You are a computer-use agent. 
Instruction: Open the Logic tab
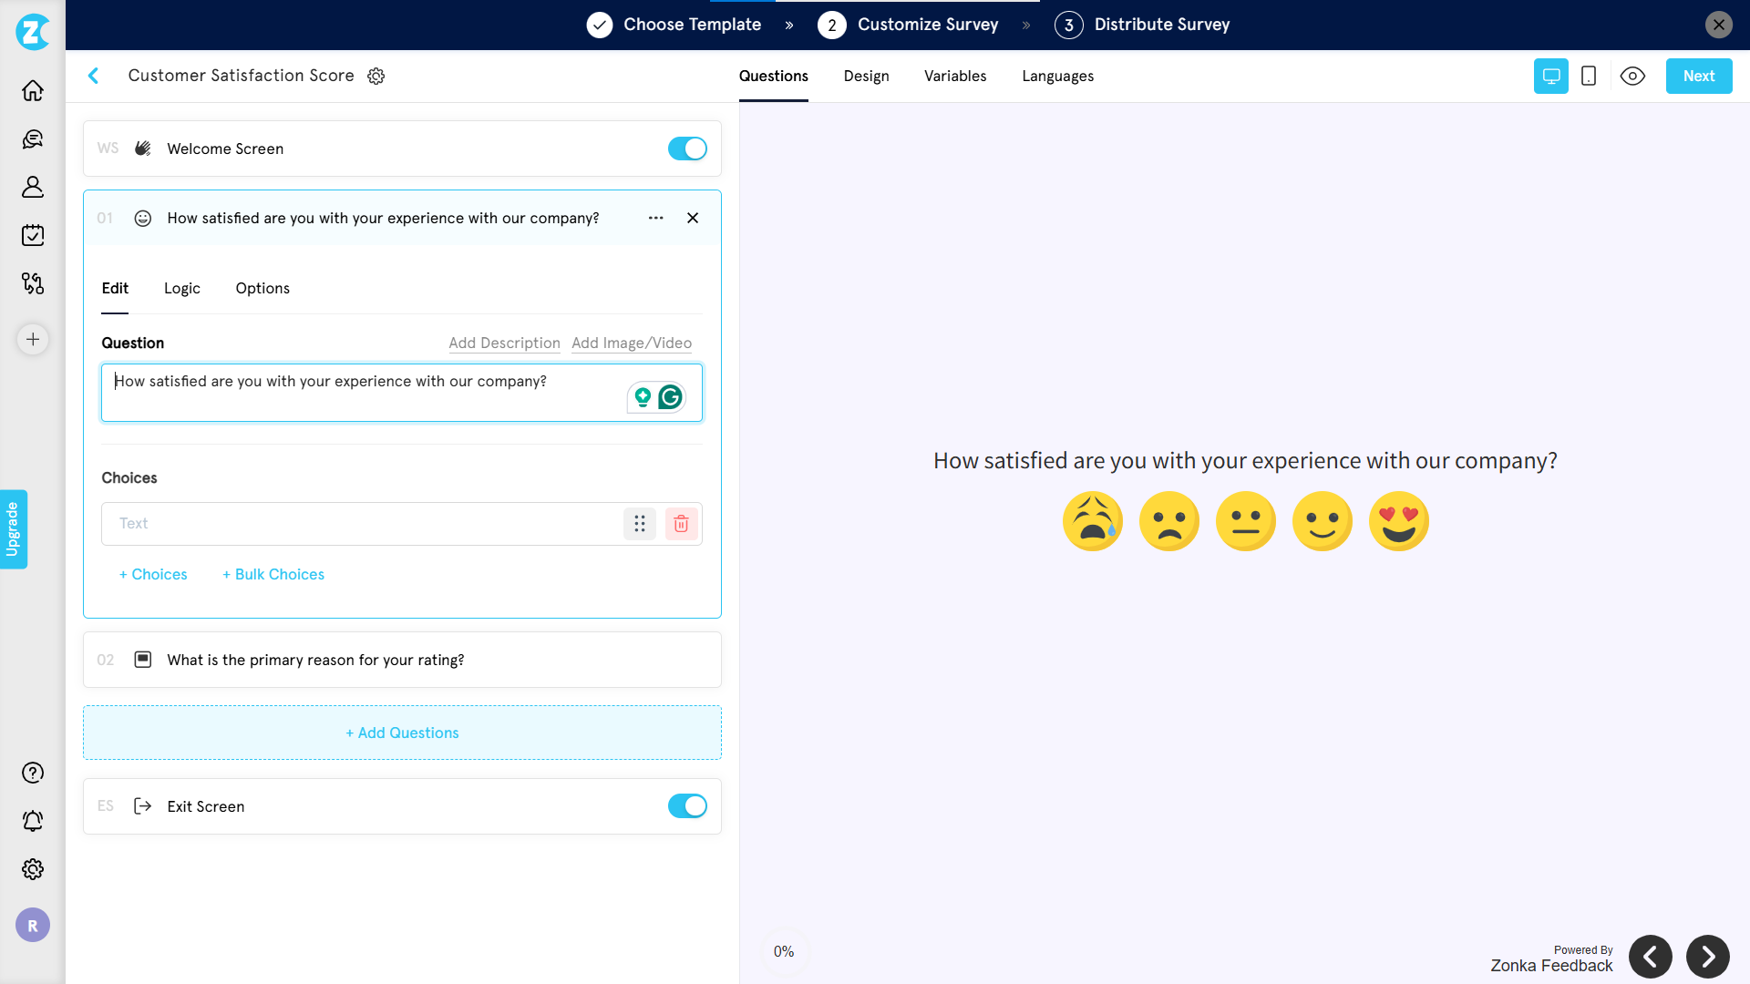point(181,288)
